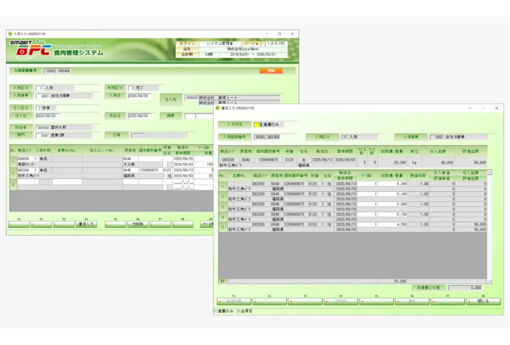510x345 pixels.
Task: Maximize the 入荷入力 window
Action: click(279, 34)
